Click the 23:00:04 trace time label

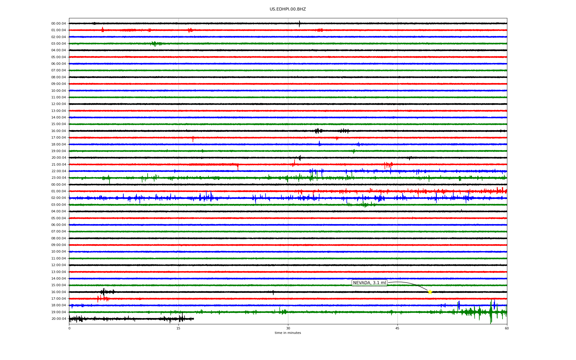[x=58, y=178]
